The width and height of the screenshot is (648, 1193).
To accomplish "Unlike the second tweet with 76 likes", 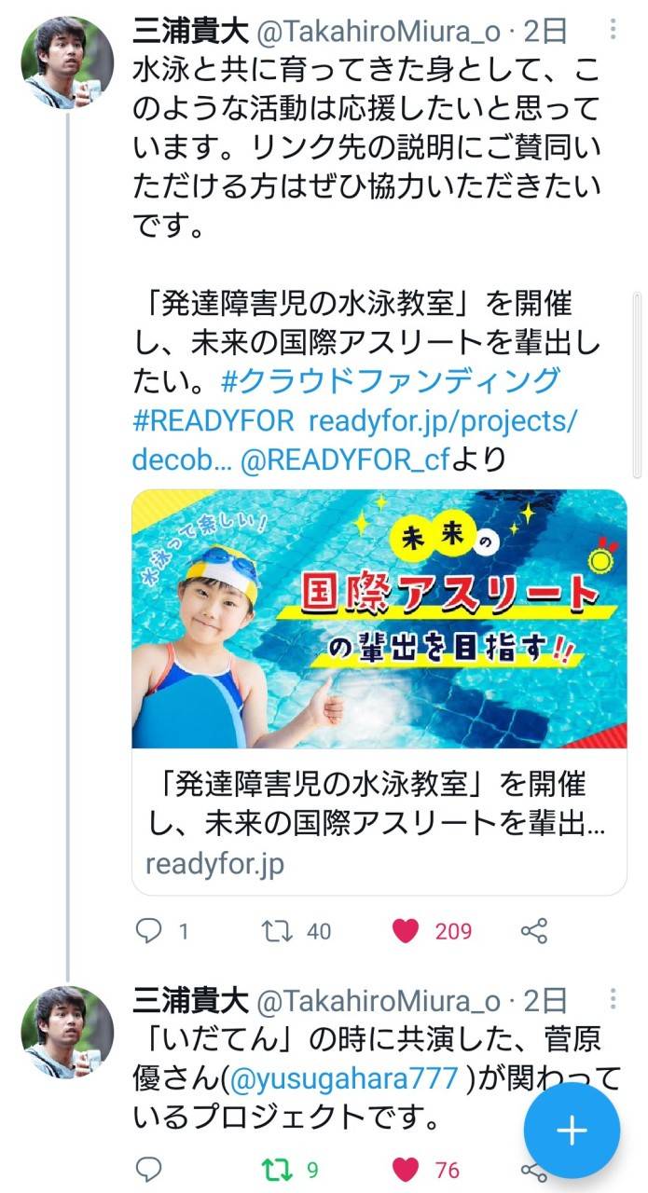I will point(405,1169).
